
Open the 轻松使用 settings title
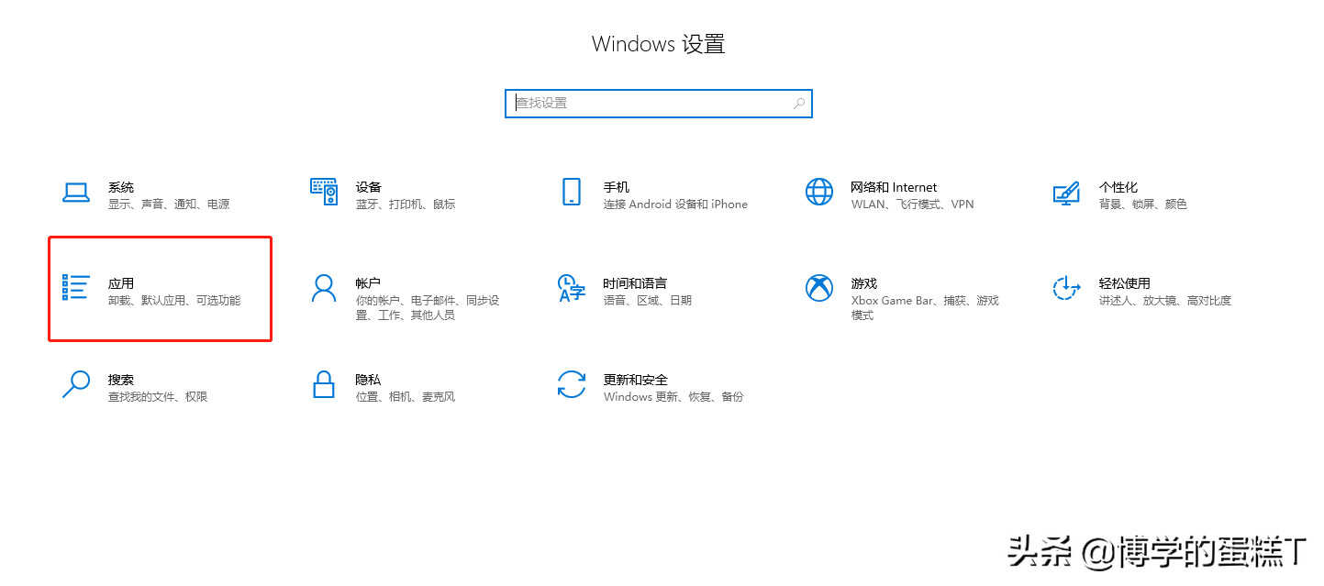coord(1125,283)
